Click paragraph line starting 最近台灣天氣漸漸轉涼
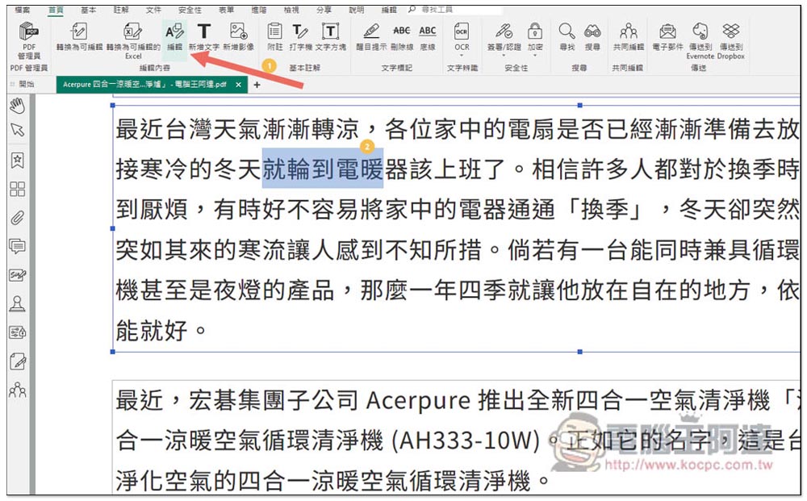807x501 pixels. 458,128
